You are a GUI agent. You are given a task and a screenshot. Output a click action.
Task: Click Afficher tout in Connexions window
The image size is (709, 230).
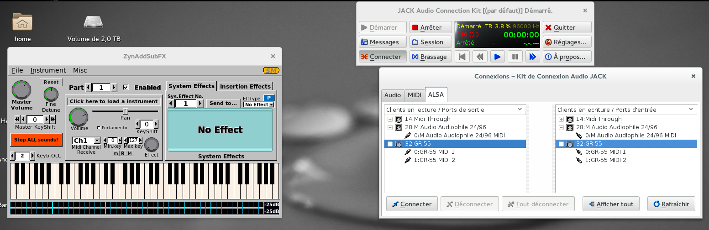(x=611, y=204)
